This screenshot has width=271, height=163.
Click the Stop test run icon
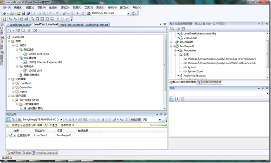pyautogui.click(x=103, y=120)
